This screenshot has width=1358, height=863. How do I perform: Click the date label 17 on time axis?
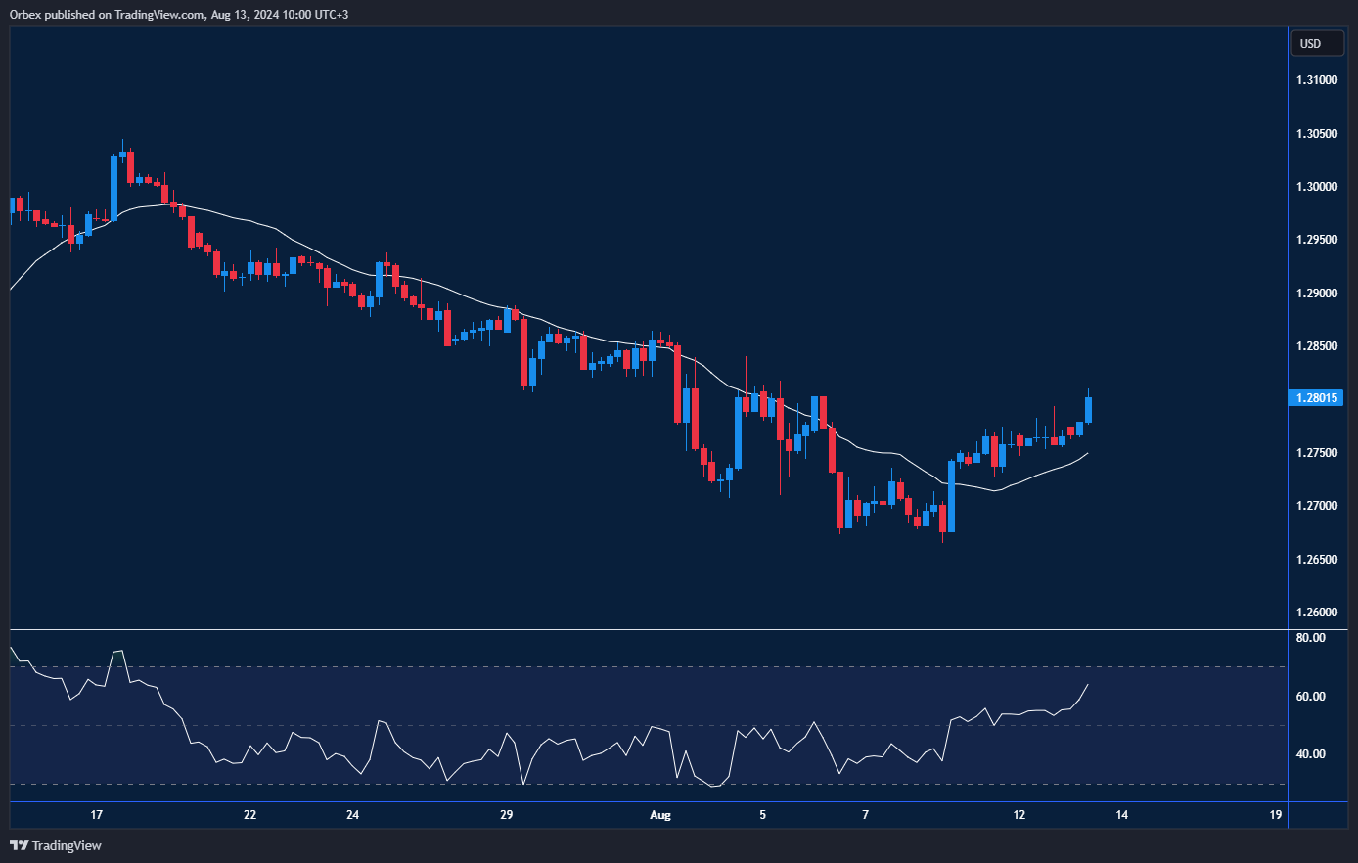[96, 815]
